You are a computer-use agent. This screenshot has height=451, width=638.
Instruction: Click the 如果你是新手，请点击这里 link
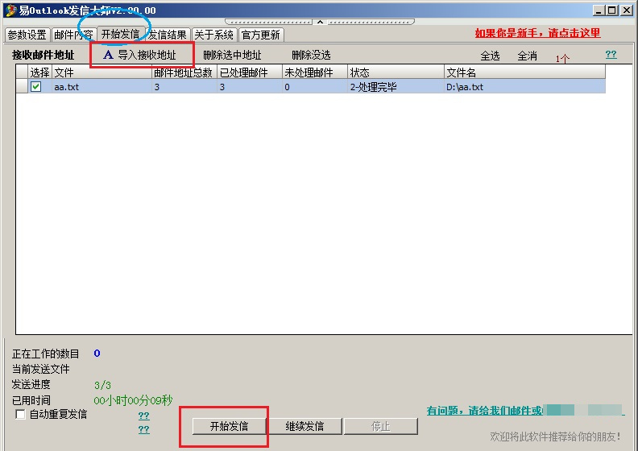pos(537,33)
